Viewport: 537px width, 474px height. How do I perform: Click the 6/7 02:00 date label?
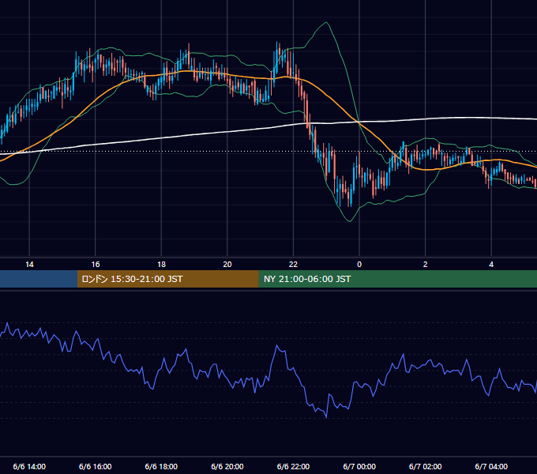point(425,466)
